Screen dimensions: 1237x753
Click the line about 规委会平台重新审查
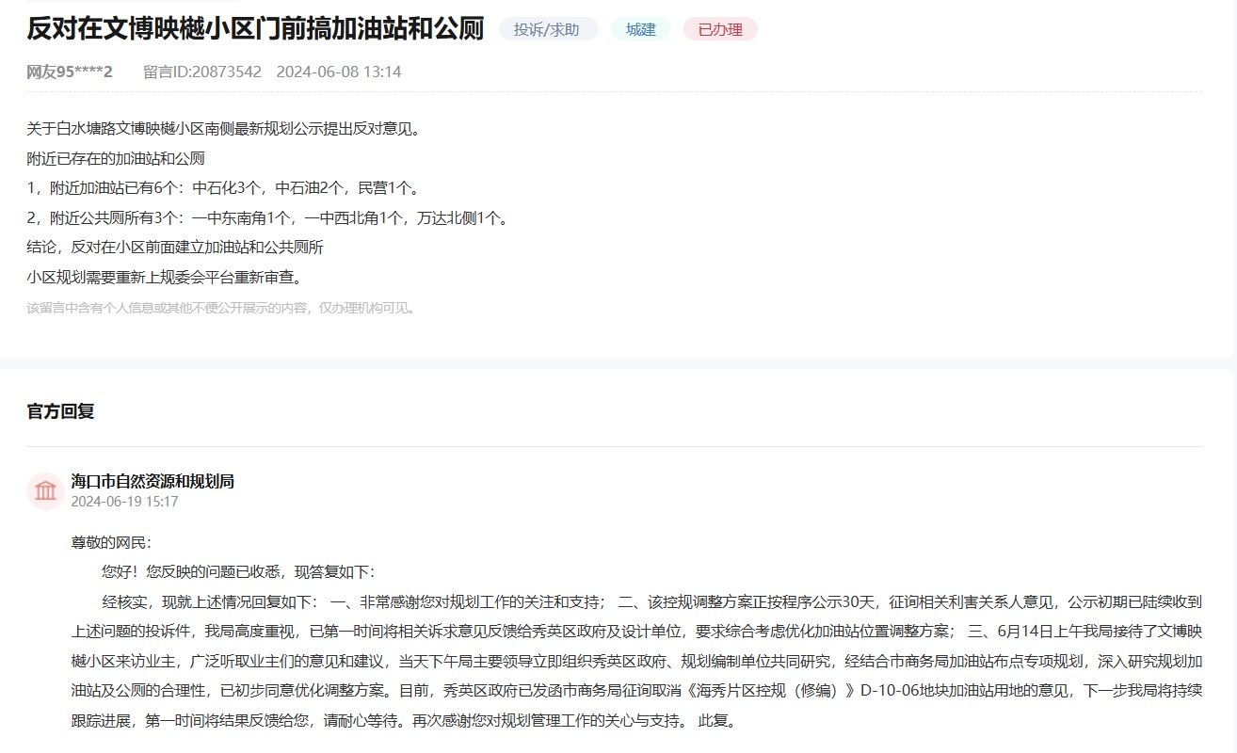click(164, 278)
